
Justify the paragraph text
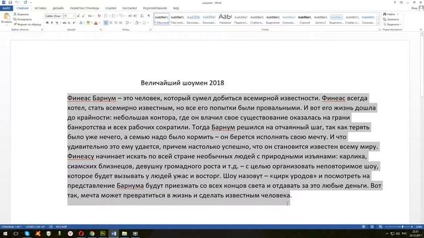coord(121,23)
